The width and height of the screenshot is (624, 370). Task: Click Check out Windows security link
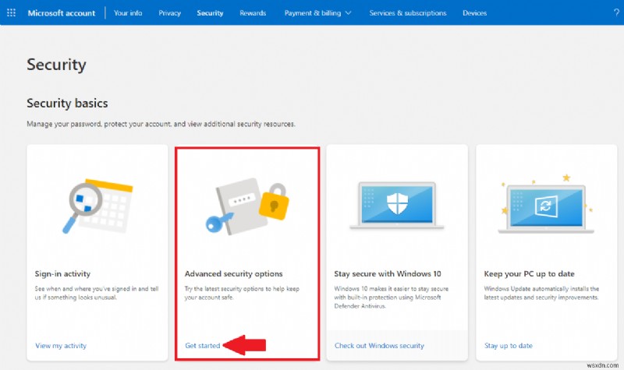point(379,345)
